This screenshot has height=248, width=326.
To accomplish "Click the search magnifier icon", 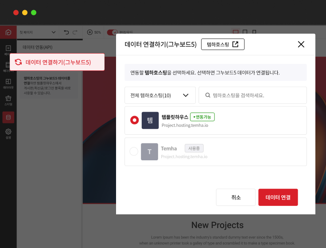I will pyautogui.click(x=207, y=95).
